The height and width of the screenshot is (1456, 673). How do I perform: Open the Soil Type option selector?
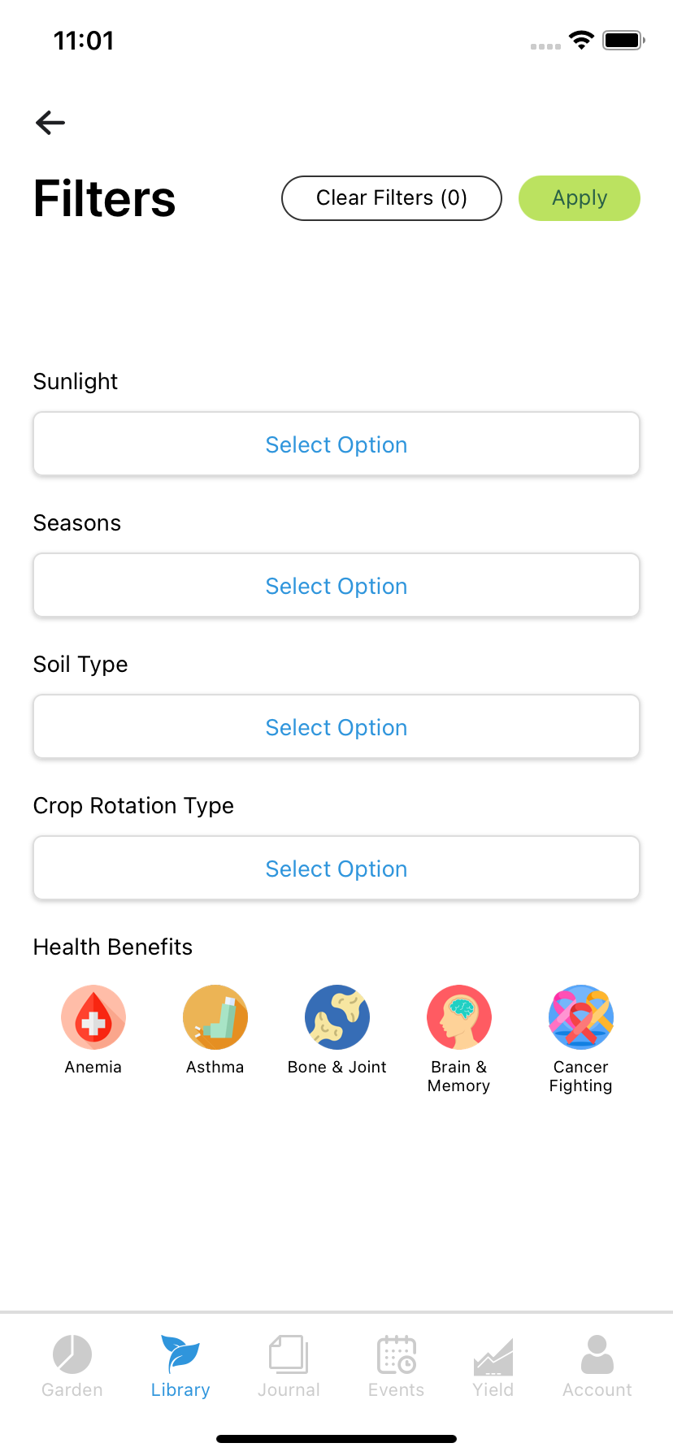pyautogui.click(x=336, y=726)
